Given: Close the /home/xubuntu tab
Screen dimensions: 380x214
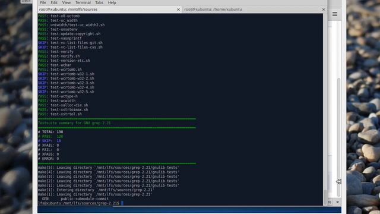Looking at the screenshot, I should click(323, 10).
